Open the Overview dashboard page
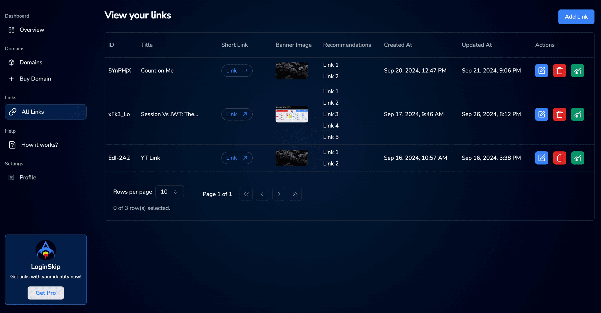601x313 pixels. coord(32,30)
